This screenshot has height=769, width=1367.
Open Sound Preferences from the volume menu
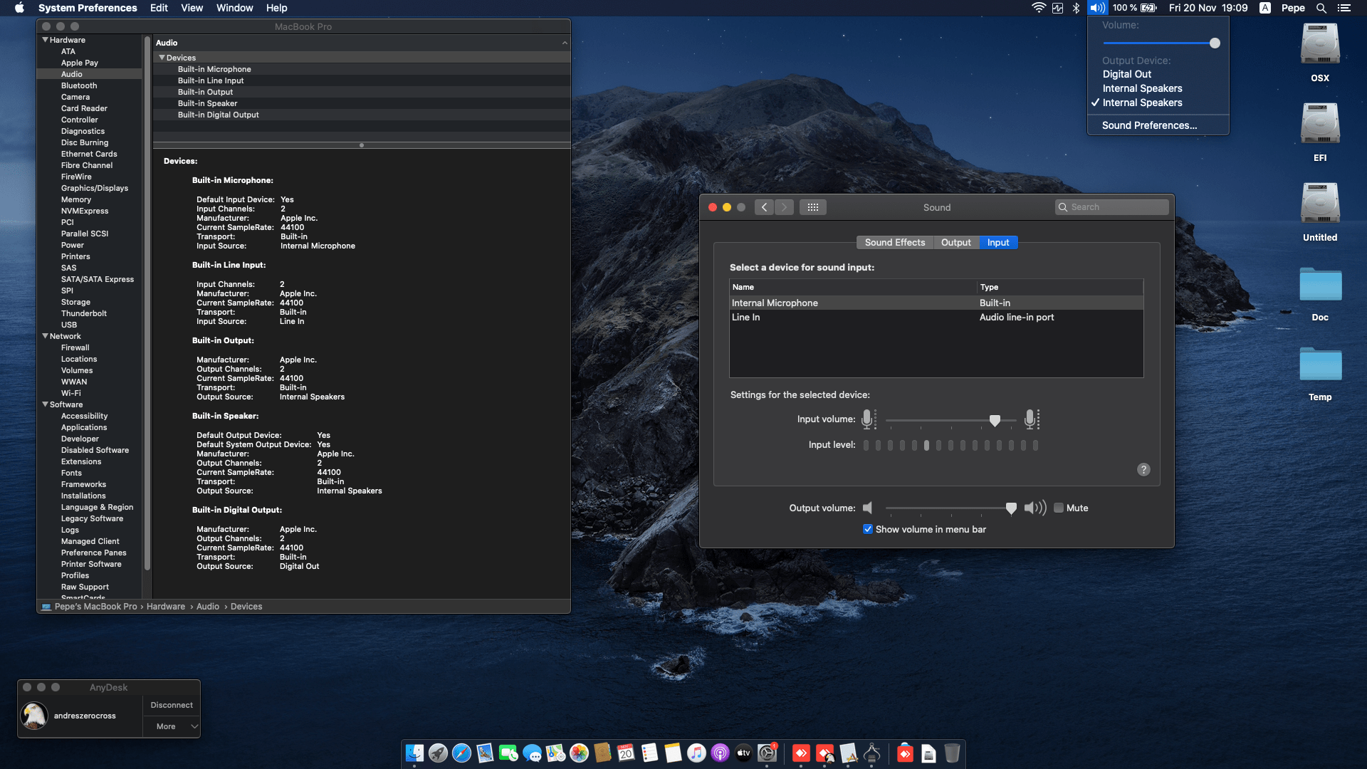pyautogui.click(x=1148, y=125)
